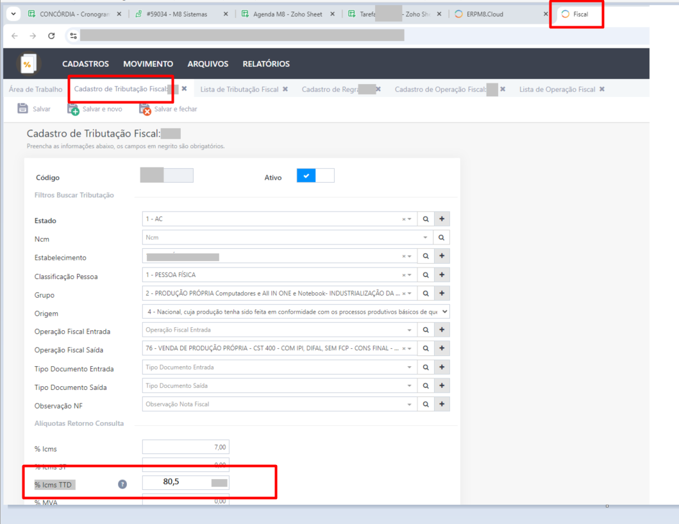Clear the Estado selection x

tap(403, 219)
